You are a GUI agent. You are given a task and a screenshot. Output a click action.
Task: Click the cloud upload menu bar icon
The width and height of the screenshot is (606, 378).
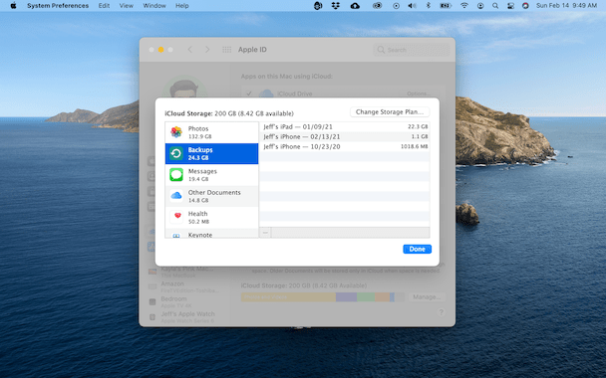(355, 5)
